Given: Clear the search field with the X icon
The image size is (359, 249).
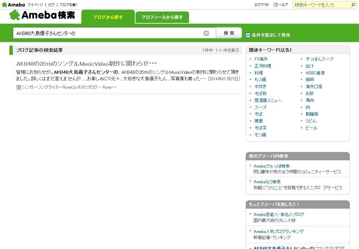Looking at the screenshot, I should point(206,33).
